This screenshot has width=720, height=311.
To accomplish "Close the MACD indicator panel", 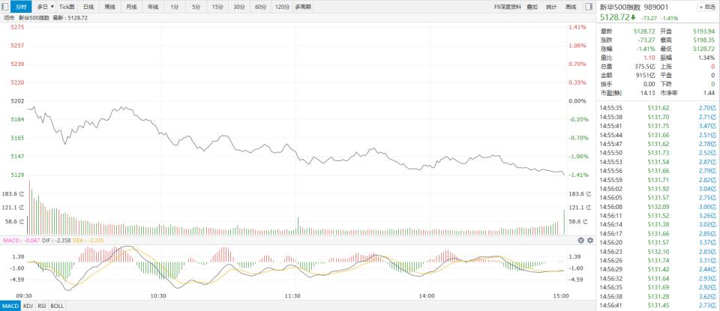I will tap(580, 240).
